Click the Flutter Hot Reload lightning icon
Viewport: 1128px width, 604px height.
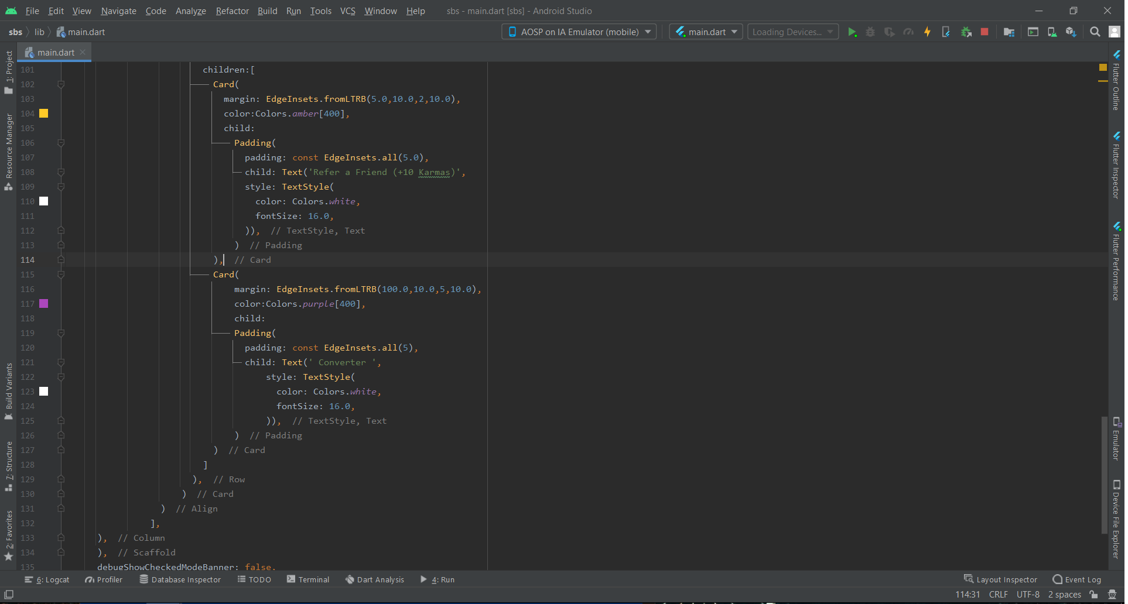[927, 32]
